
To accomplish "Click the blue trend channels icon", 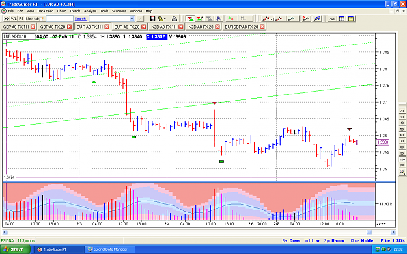I will pyautogui.click(x=317, y=19).
